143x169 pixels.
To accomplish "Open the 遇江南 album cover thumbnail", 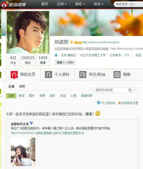I will [23, 152].
